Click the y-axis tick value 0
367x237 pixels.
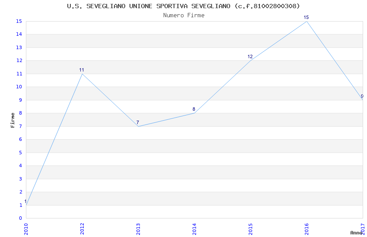click(21, 218)
